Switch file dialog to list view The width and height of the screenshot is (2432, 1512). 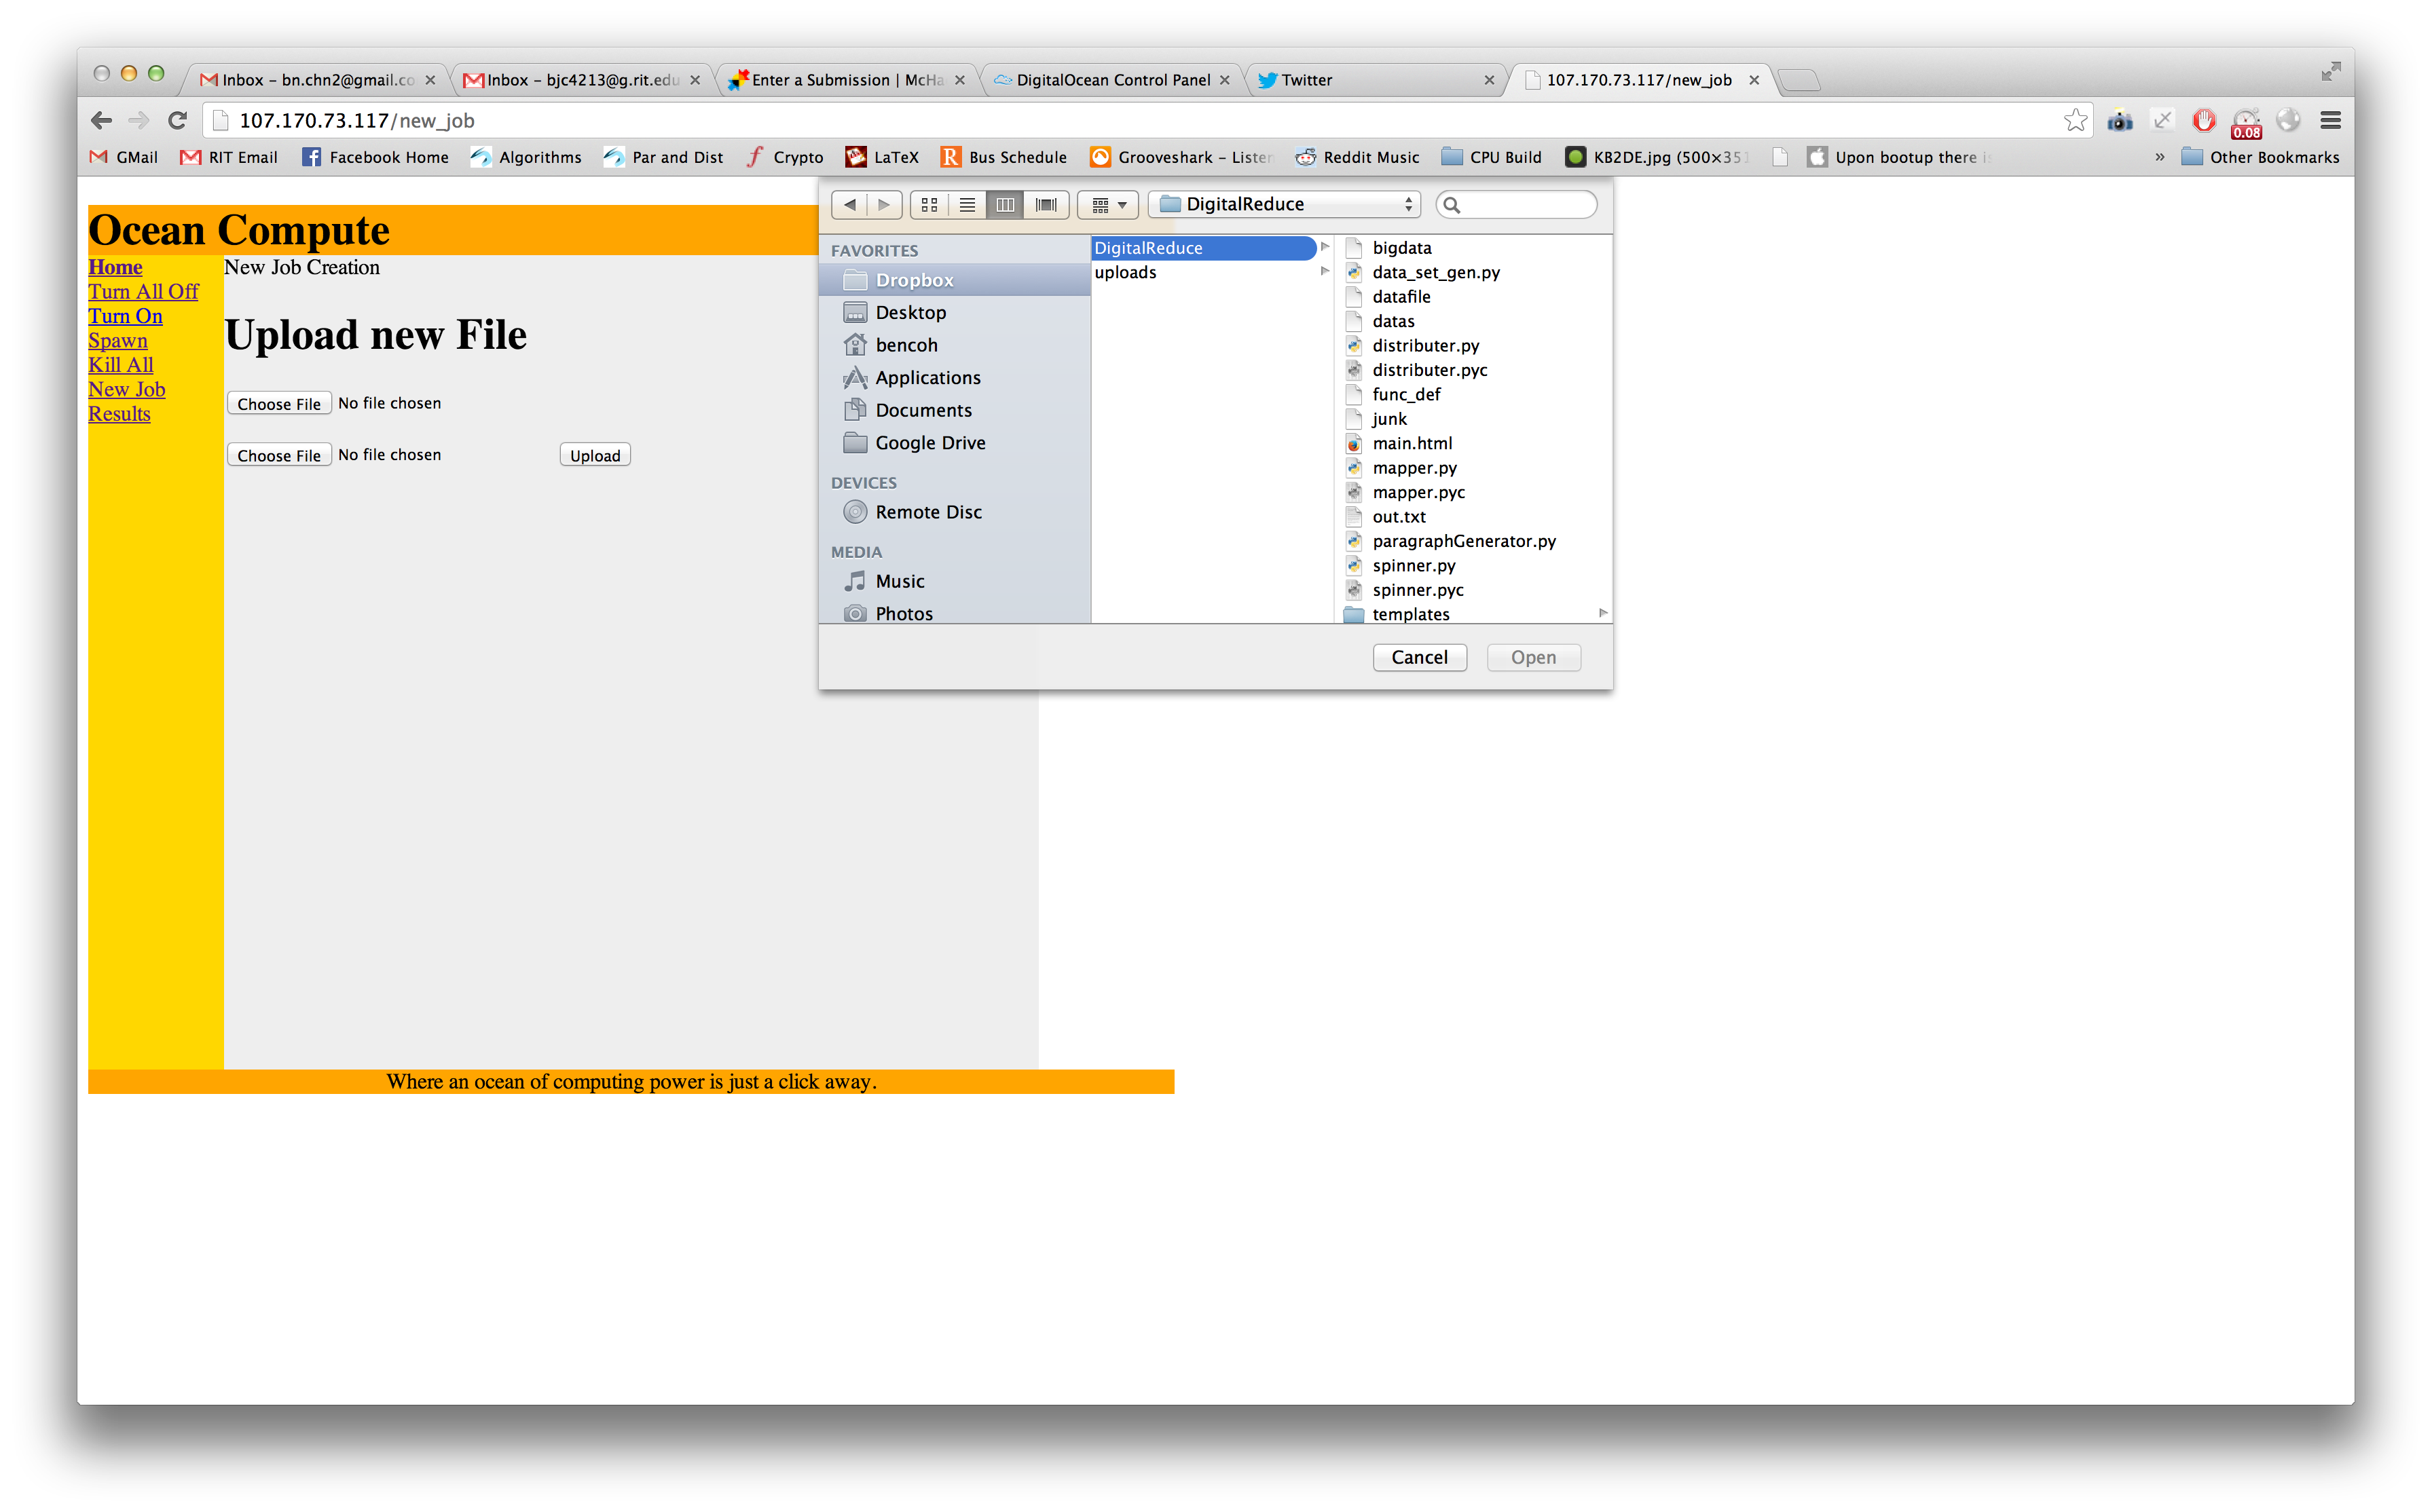pyautogui.click(x=968, y=205)
